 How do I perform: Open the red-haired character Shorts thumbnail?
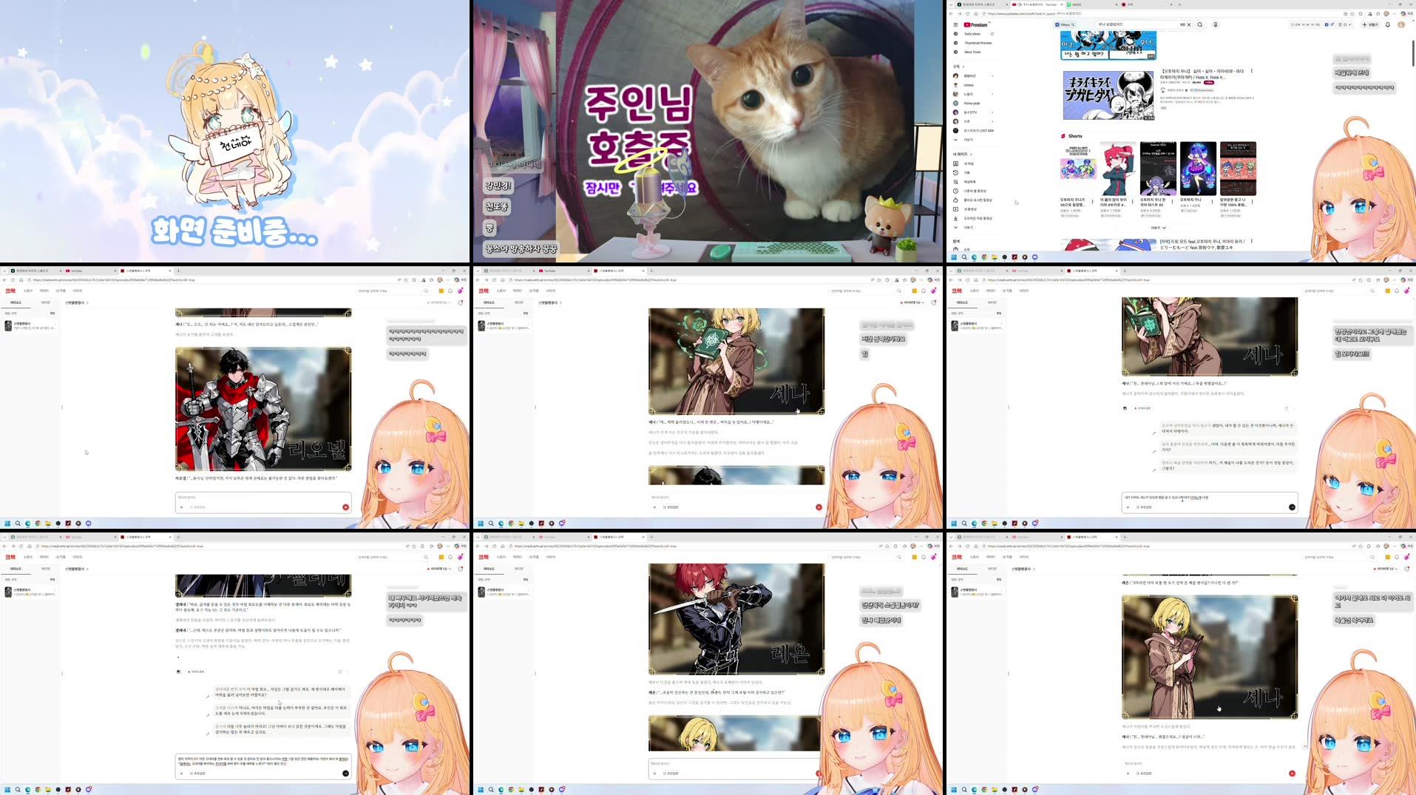click(x=1118, y=169)
